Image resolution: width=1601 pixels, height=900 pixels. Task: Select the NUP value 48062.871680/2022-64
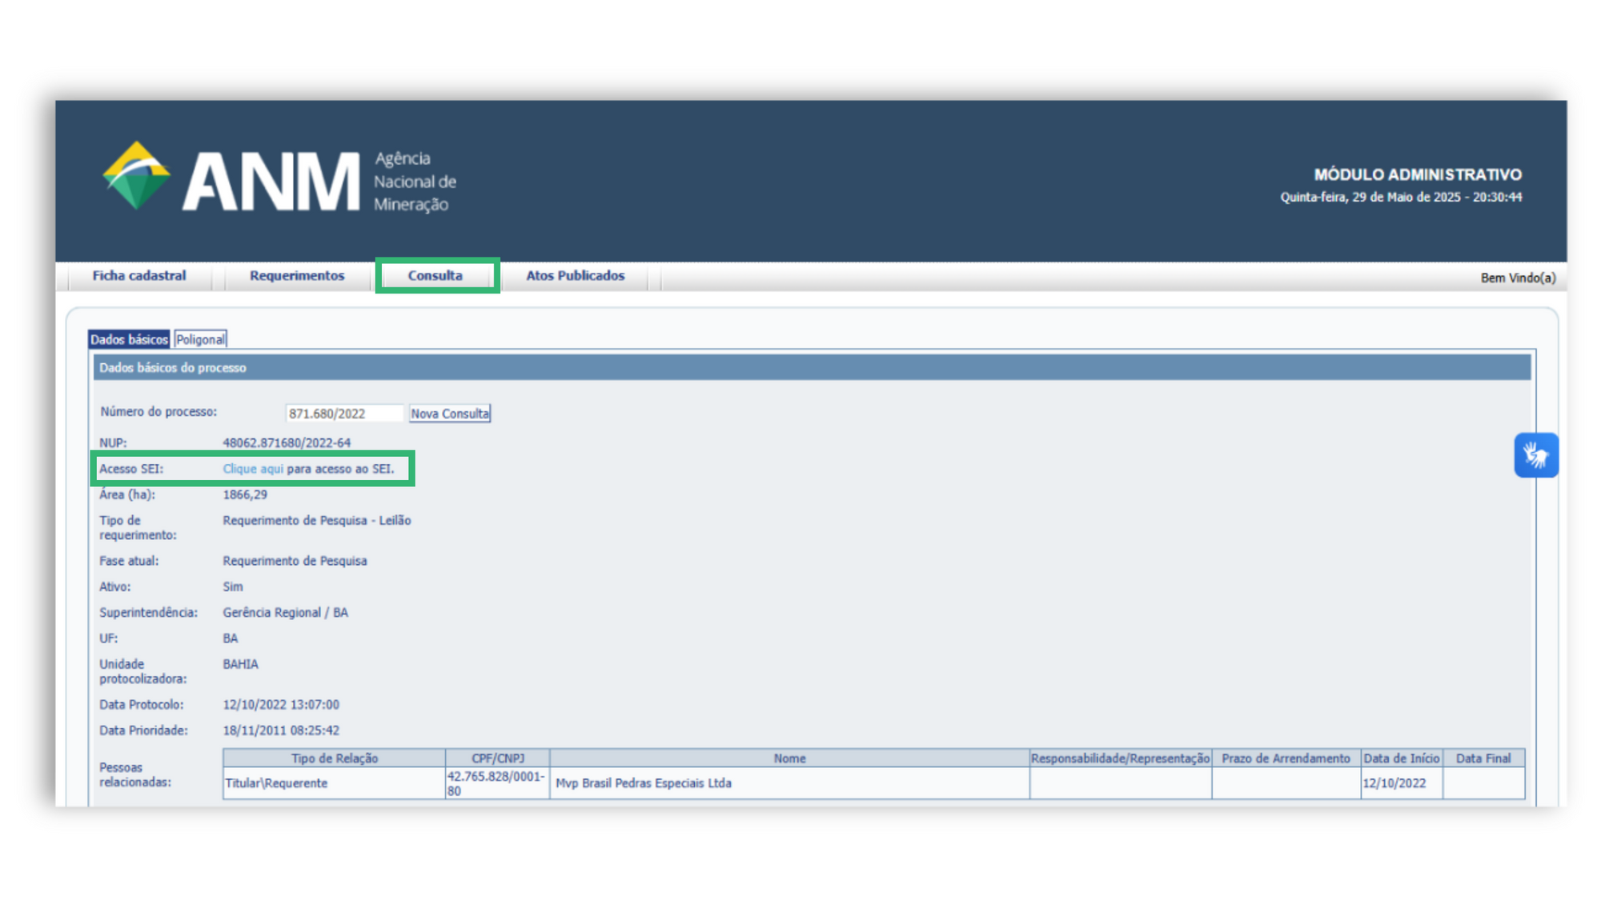pos(287,442)
